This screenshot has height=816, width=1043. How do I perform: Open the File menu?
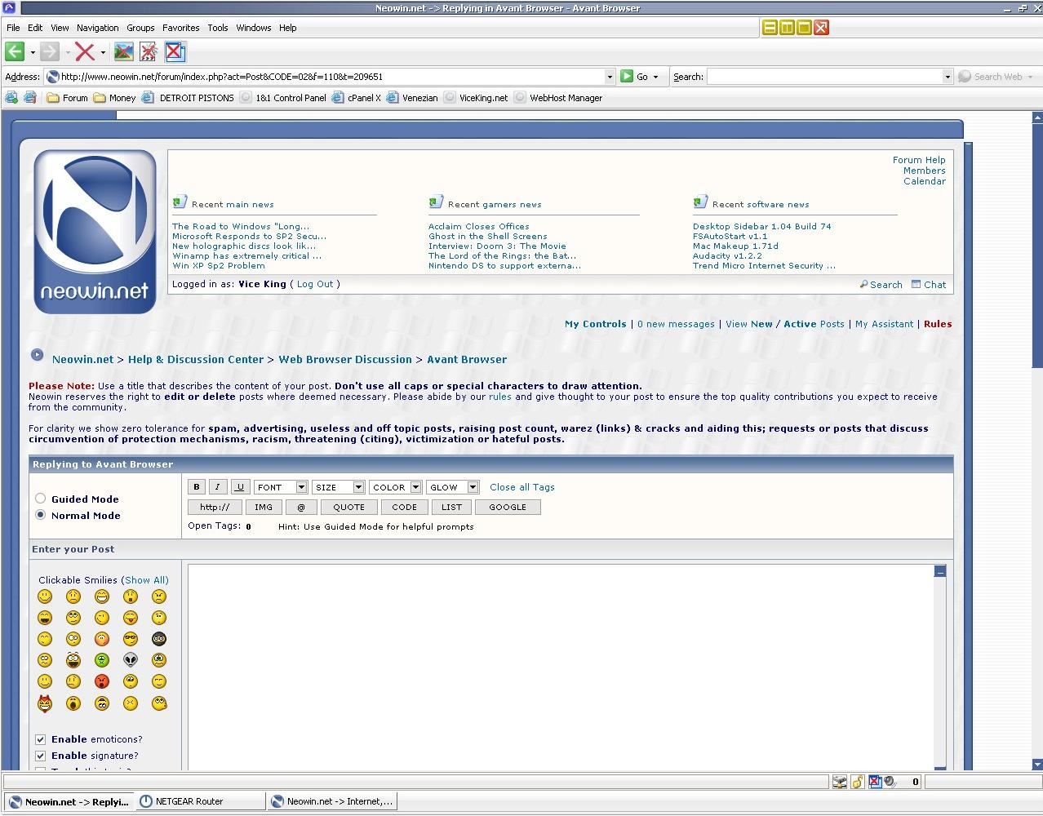pyautogui.click(x=13, y=28)
